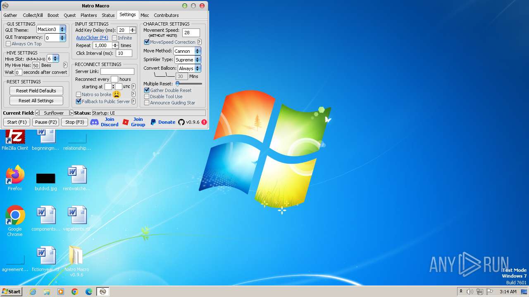Screen dimensions: 529x297
Task: Toggle the Infinite autoclicker checkbox
Action: tap(114, 38)
